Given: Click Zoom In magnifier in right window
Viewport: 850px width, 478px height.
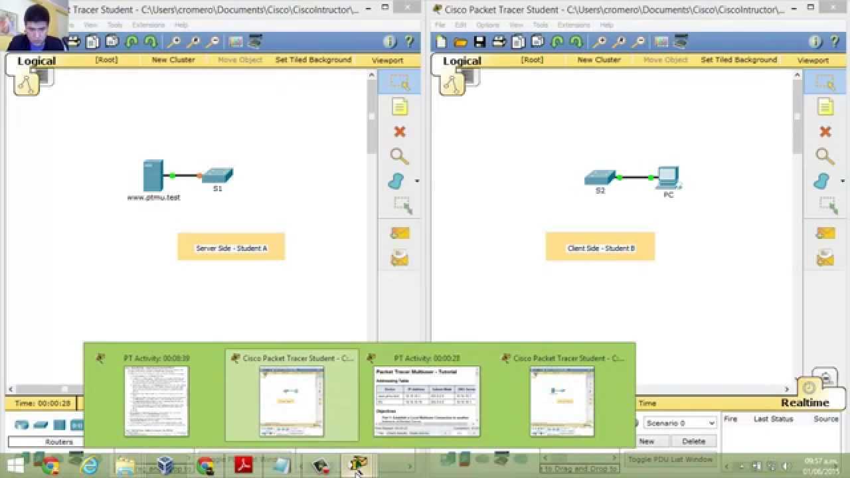Looking at the screenshot, I should tap(600, 42).
